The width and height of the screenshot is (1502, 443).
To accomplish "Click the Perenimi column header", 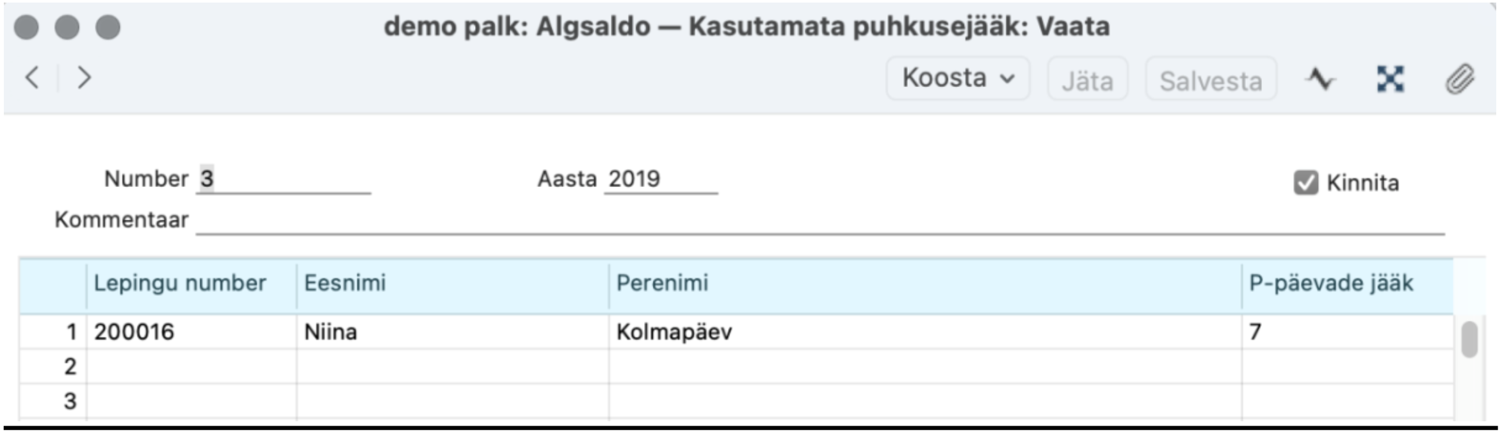I will coord(925,283).
